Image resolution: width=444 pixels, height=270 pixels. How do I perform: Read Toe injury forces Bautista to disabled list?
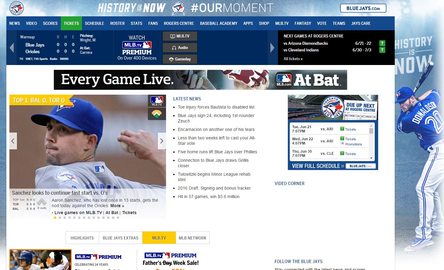[x=216, y=107]
